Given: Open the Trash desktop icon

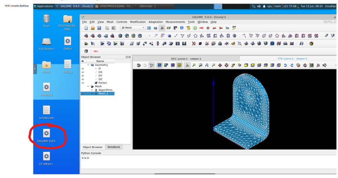Looking at the screenshot, I should (x=46, y=21).
